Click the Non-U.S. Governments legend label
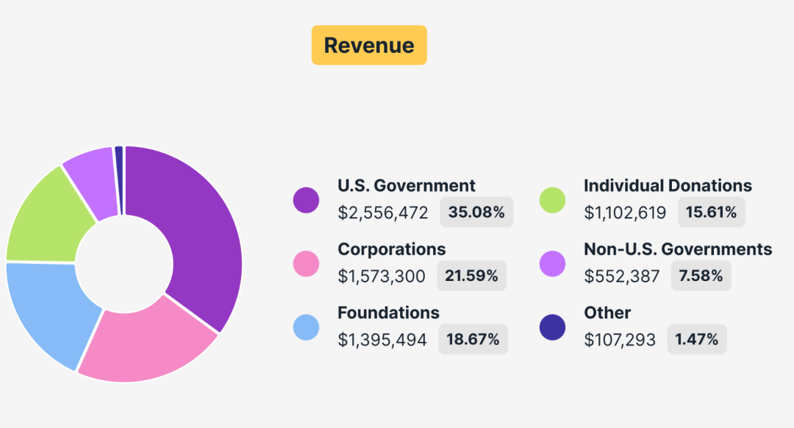Image resolution: width=794 pixels, height=428 pixels. click(x=678, y=249)
